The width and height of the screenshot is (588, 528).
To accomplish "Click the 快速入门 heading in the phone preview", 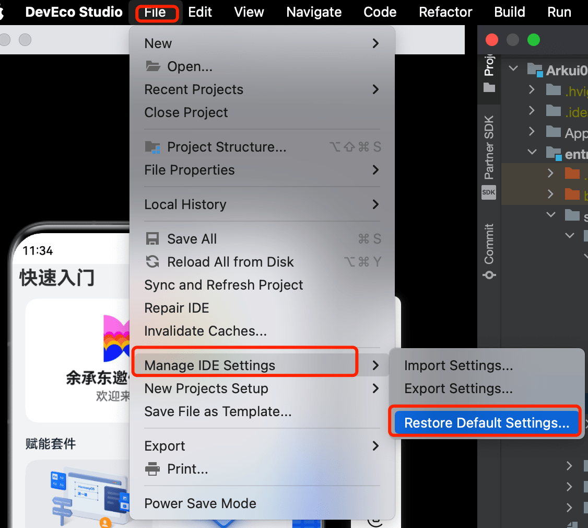I will pos(57,278).
